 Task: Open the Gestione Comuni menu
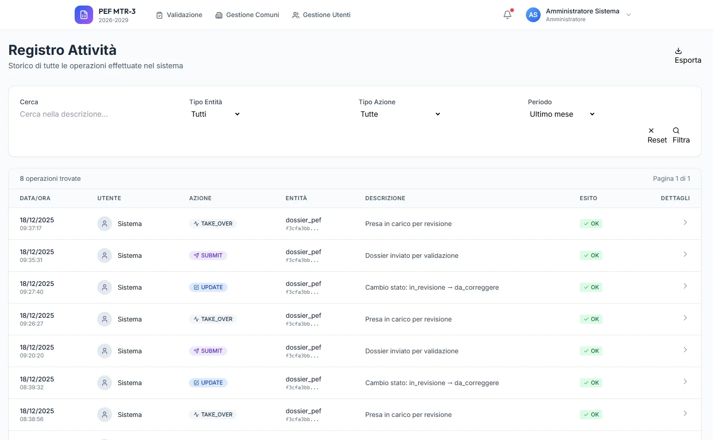point(247,15)
